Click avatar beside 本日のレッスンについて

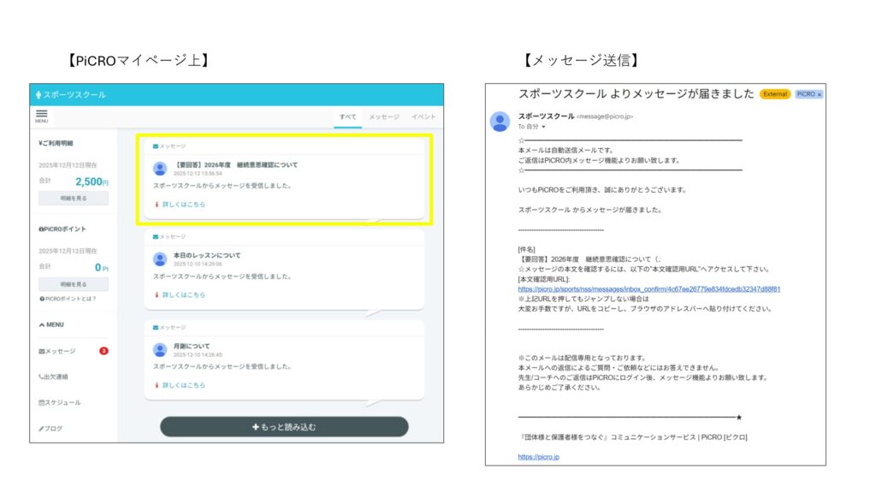[x=159, y=258]
